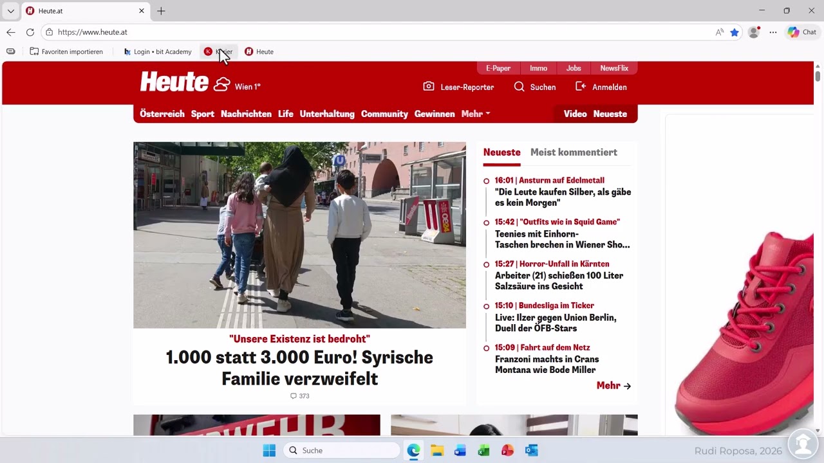Open the Österreich menu section

(x=162, y=114)
